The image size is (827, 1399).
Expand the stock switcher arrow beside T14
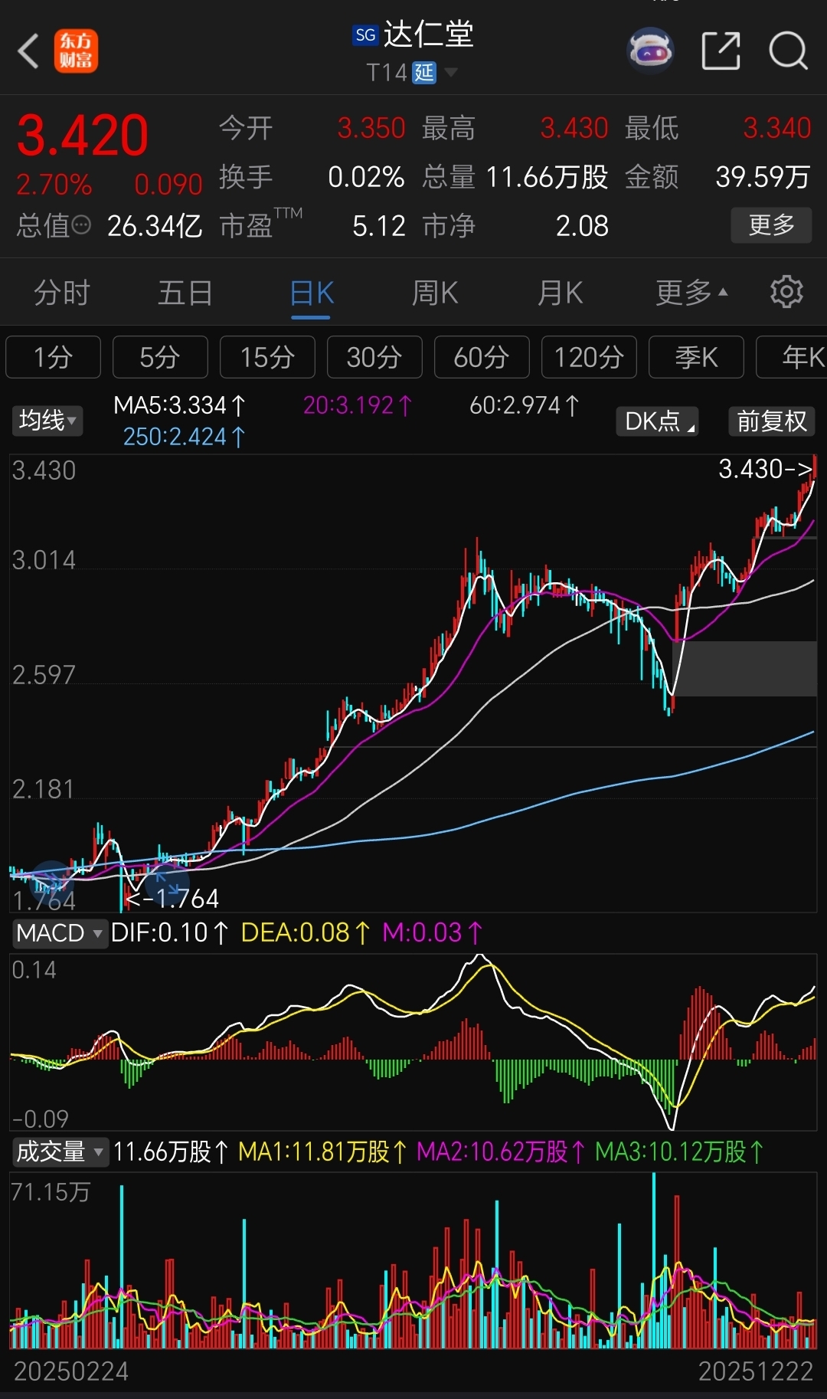coord(451,73)
